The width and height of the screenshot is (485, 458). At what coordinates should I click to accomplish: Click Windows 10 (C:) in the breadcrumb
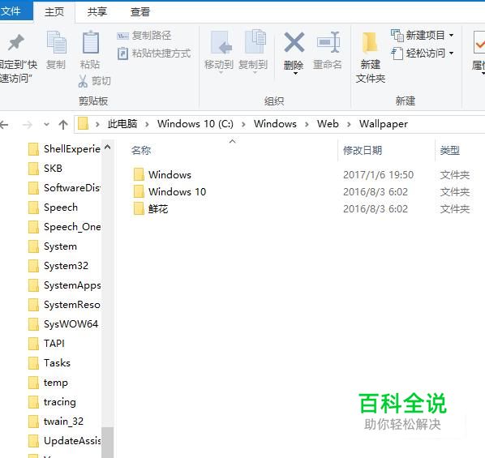click(x=195, y=124)
